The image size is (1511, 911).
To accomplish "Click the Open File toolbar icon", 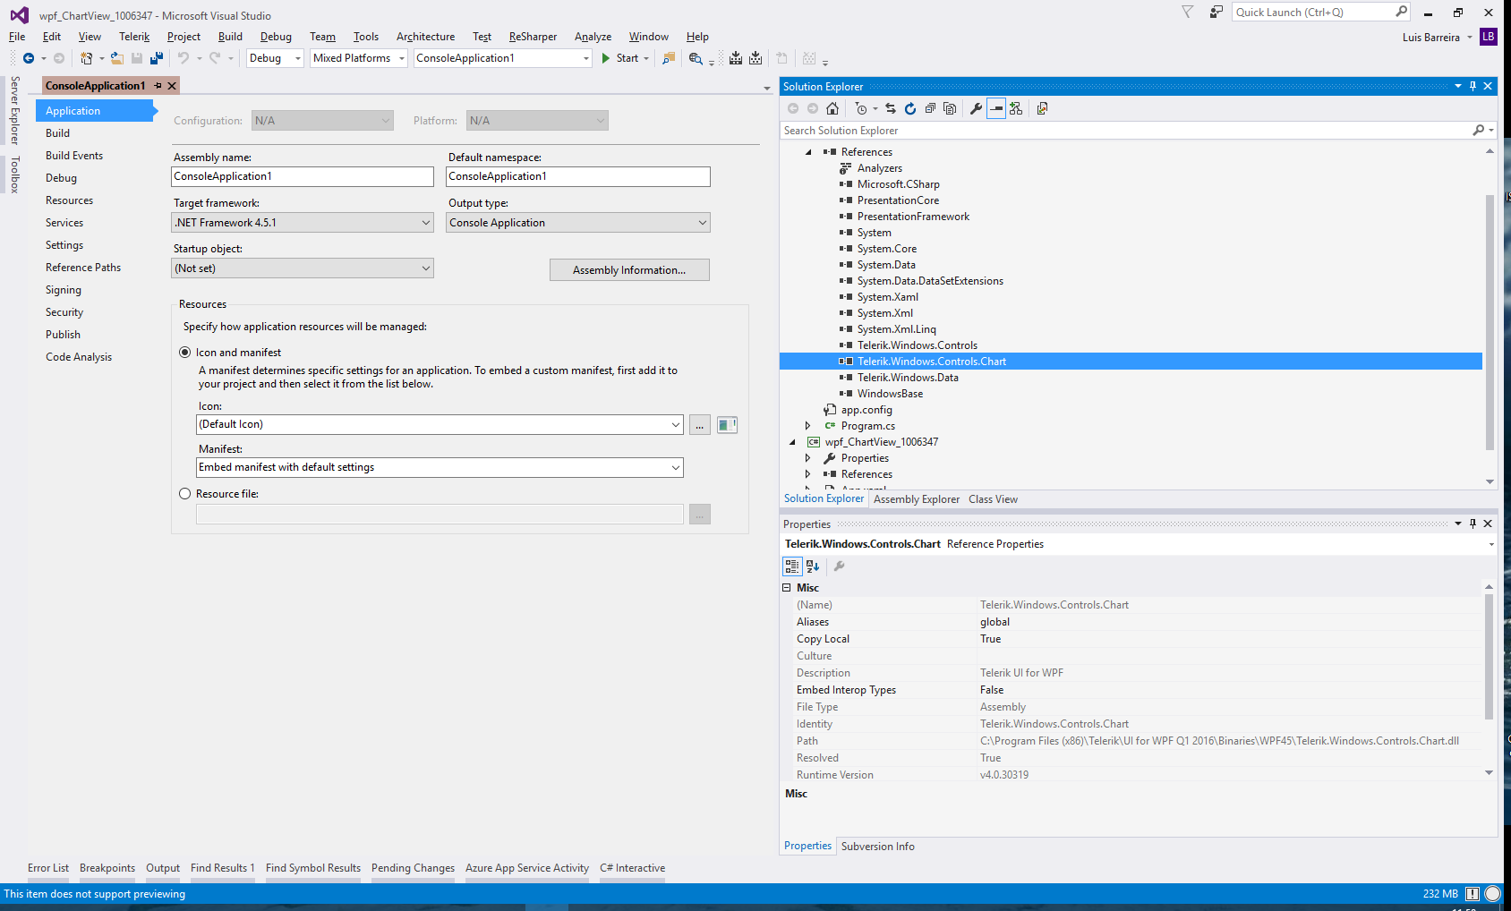I will 117,58.
